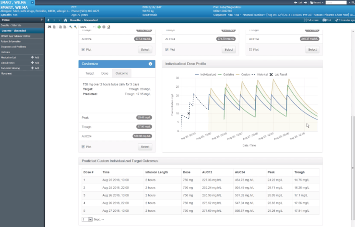This screenshot has height=227, width=355.
Task: Click Select button in Customize panel
Action: click(x=145, y=147)
